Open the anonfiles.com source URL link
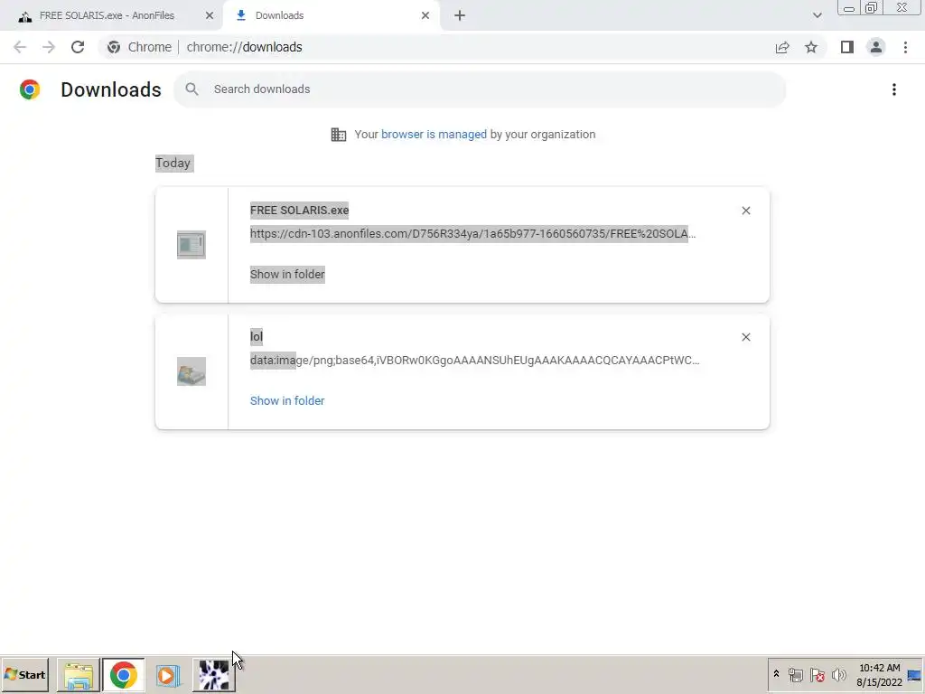This screenshot has height=694, width=925. pyautogui.click(x=472, y=234)
